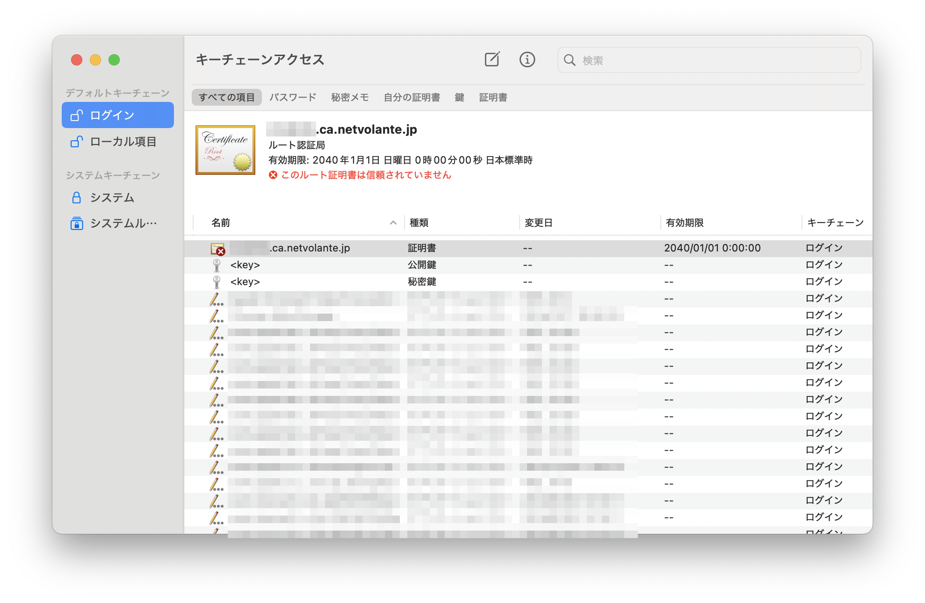Open the 証明書 category tab
This screenshot has height=603, width=925.
(493, 97)
